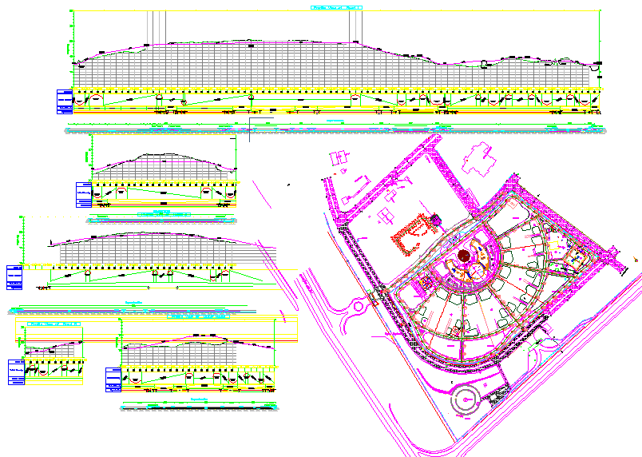The image size is (642, 457).
Task: Click the Profile View title label at top
Action: [x=336, y=7]
